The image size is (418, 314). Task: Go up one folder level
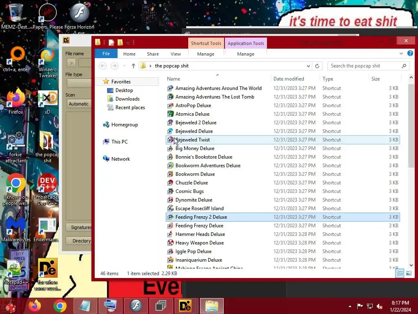[133, 66]
